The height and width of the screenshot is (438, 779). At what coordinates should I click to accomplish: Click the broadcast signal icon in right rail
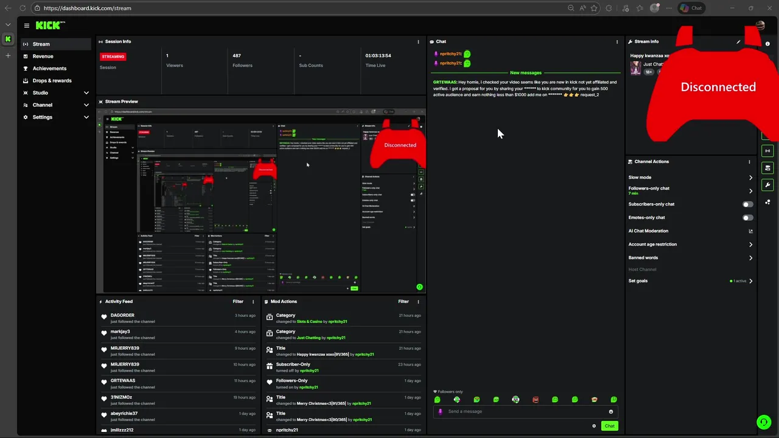tap(767, 151)
